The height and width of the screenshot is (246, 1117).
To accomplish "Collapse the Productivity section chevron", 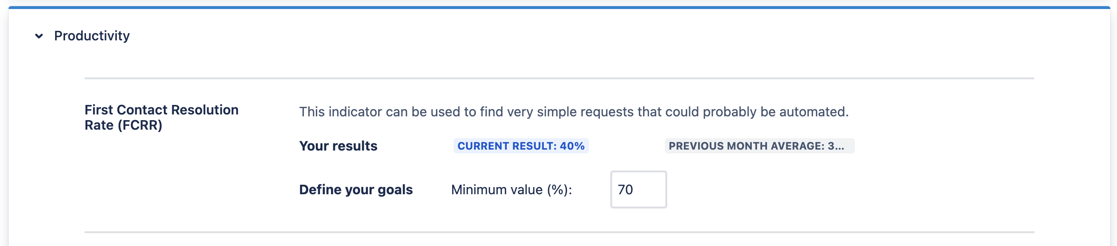I will click(x=39, y=36).
